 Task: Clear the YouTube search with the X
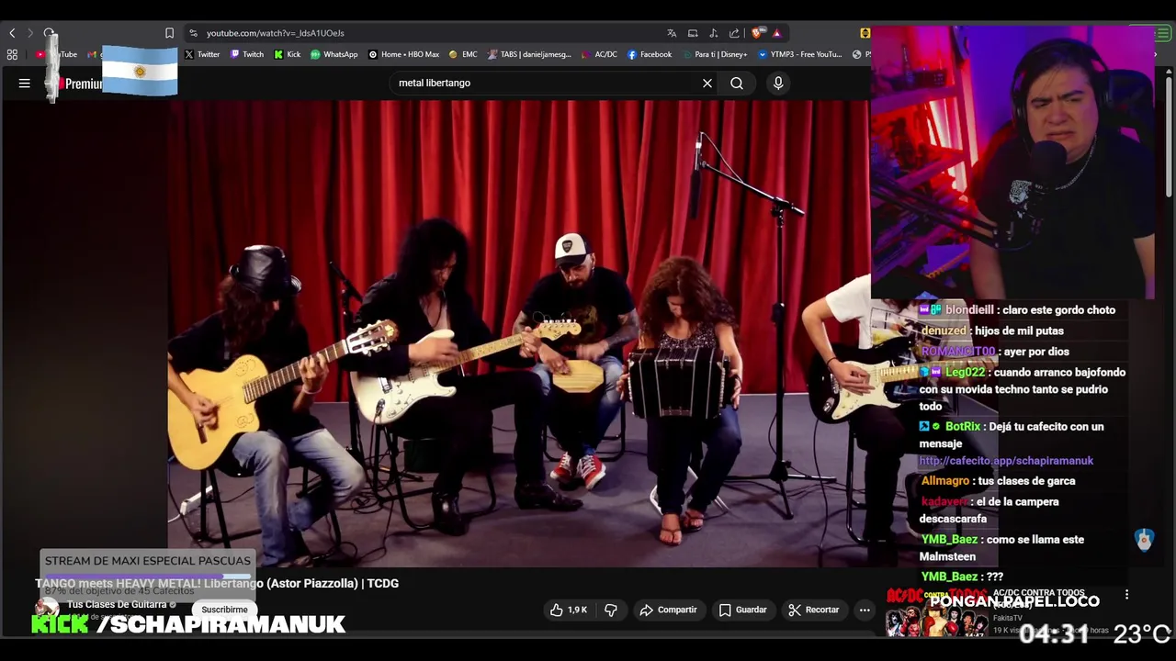pos(707,84)
